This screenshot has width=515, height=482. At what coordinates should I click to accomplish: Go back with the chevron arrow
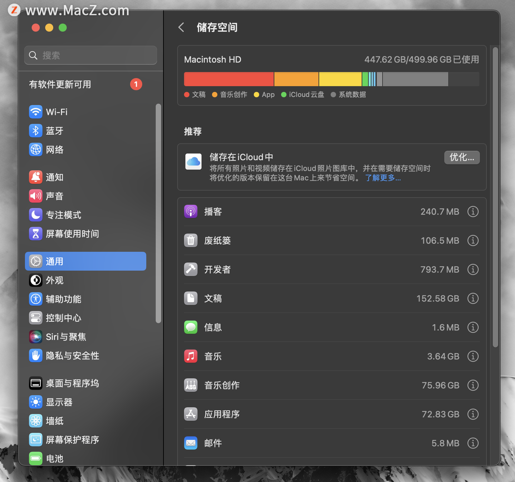click(181, 27)
